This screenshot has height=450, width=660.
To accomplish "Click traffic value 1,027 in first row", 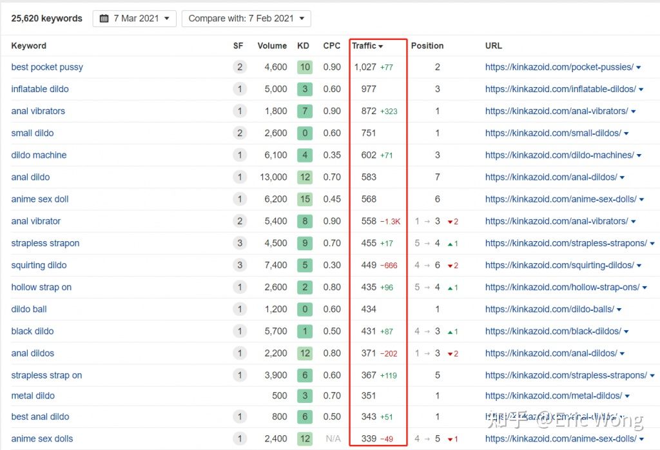I will point(365,67).
